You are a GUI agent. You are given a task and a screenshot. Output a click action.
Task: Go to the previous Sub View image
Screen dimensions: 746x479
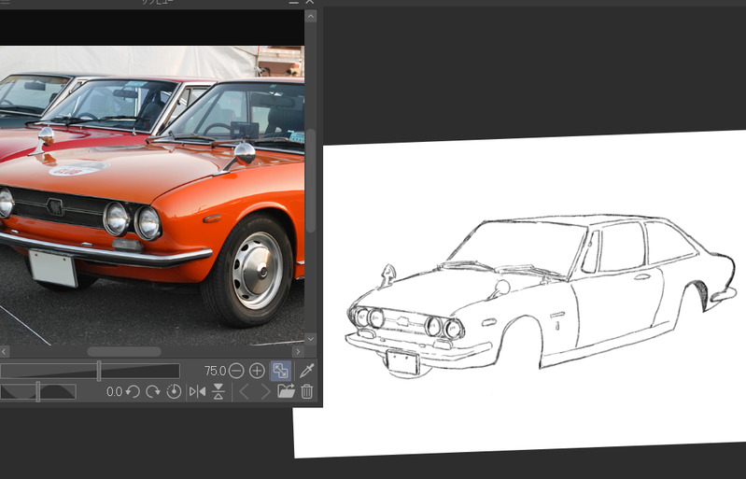(244, 392)
